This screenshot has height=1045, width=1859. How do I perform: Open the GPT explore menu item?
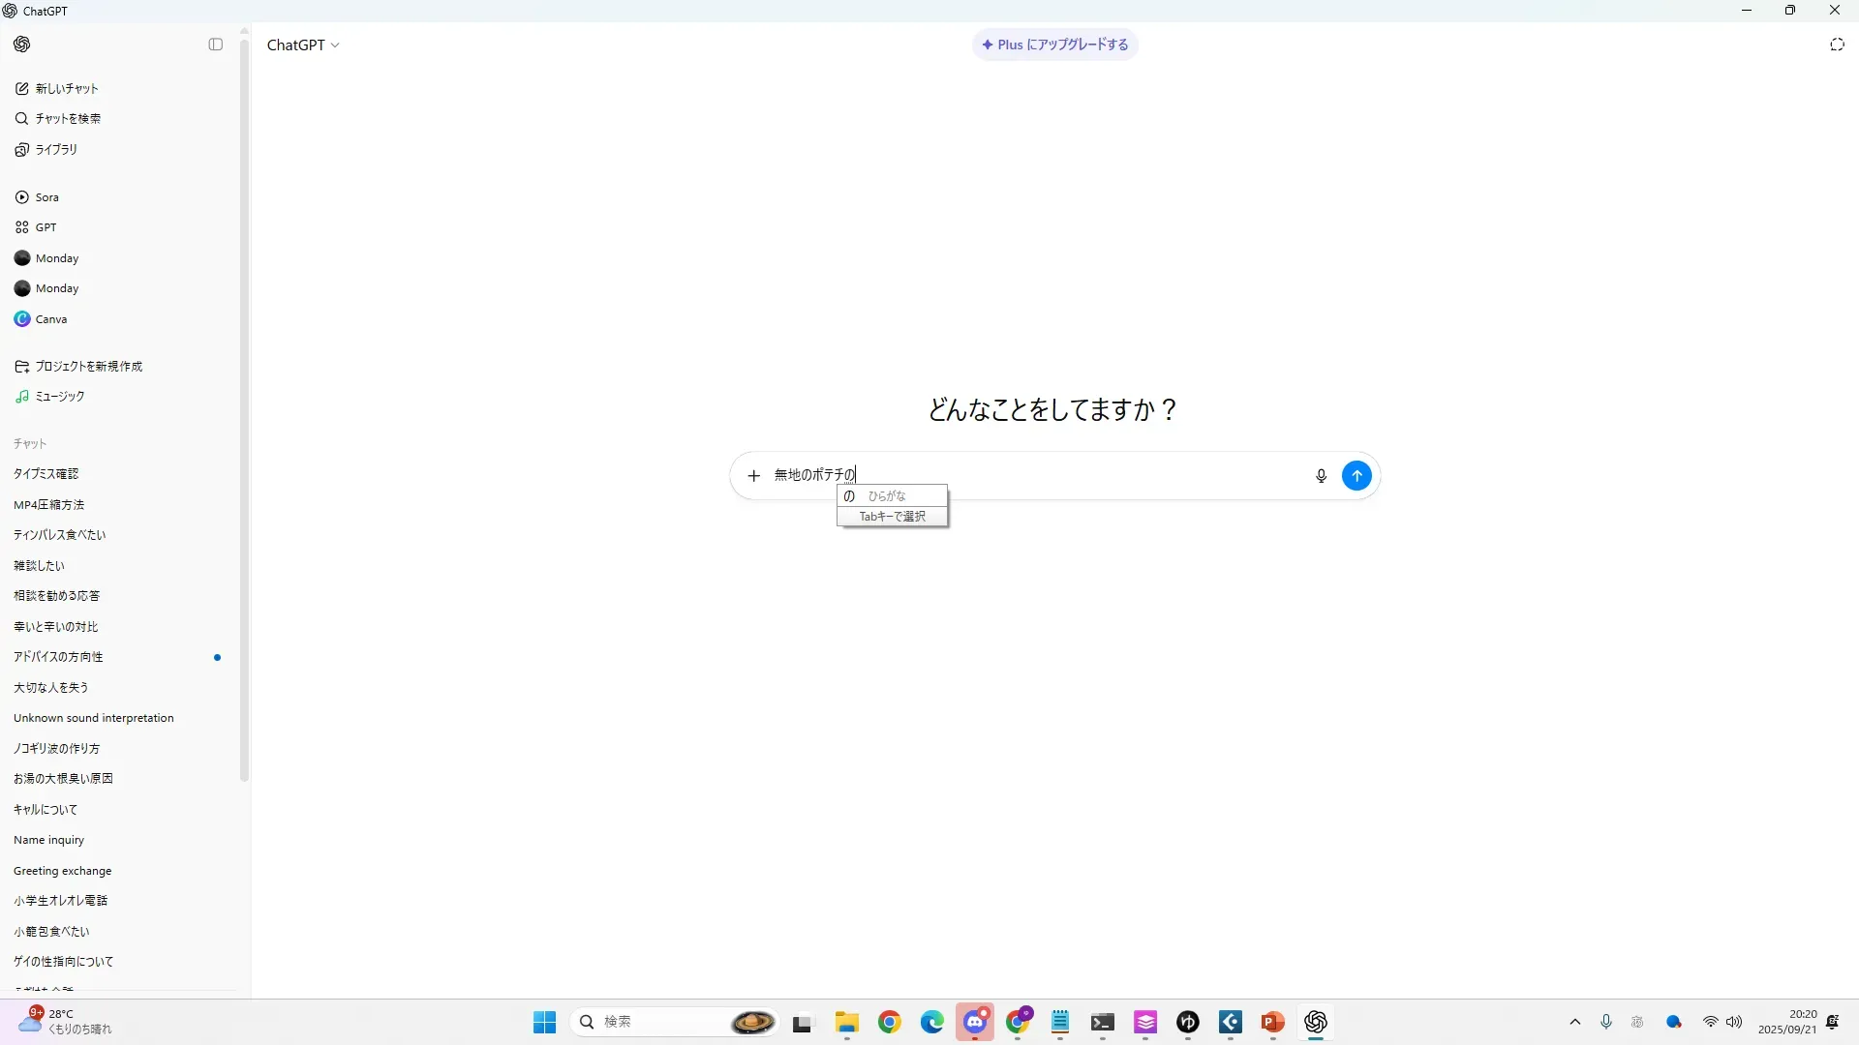tap(46, 227)
